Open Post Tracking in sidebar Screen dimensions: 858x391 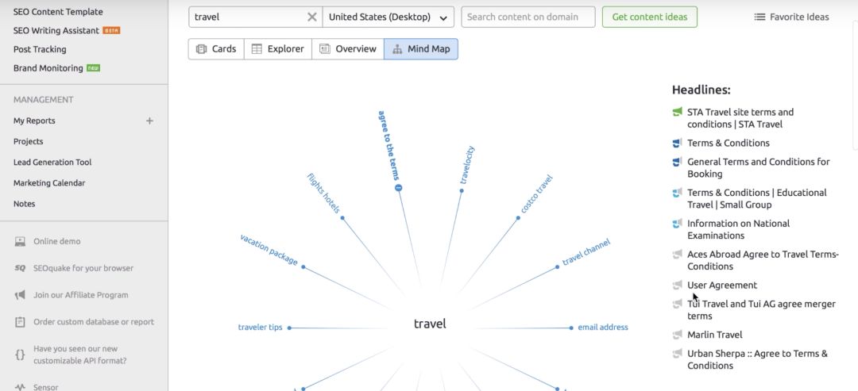pyautogui.click(x=40, y=49)
